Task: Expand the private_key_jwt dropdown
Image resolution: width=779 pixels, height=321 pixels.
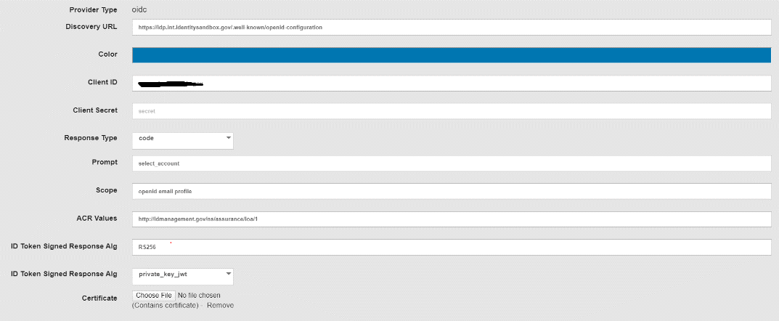Action: pos(182,275)
